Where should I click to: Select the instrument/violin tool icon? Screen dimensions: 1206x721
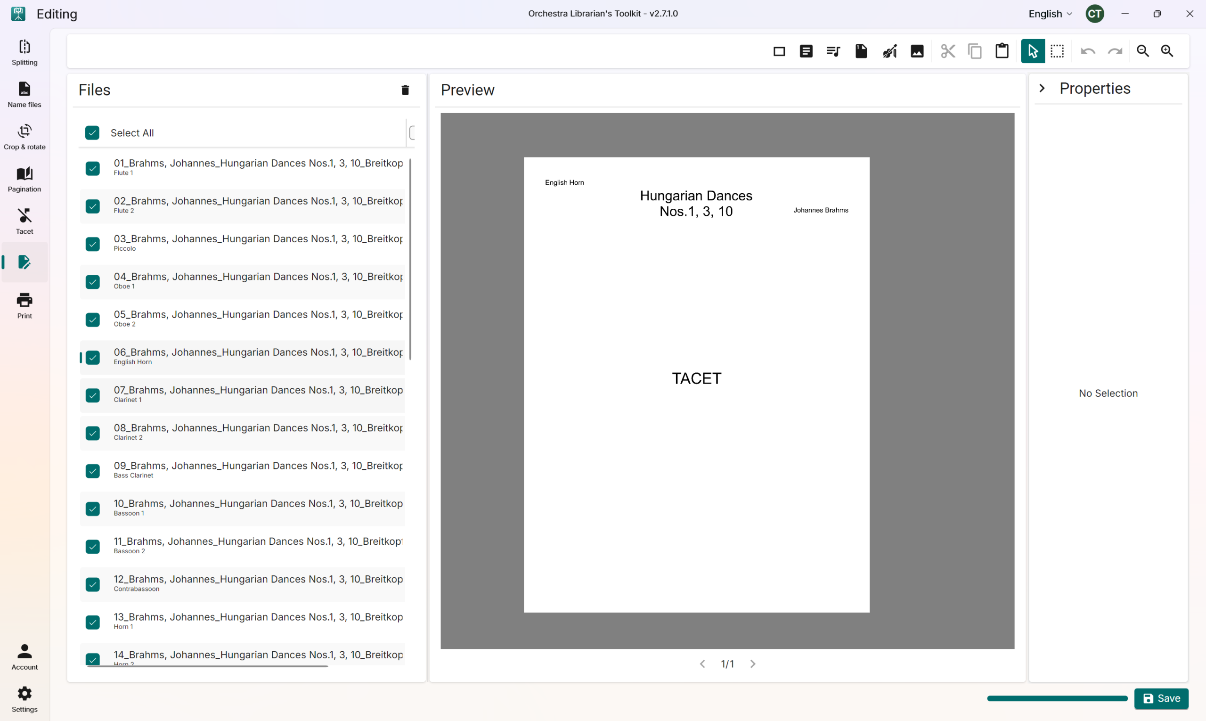889,51
